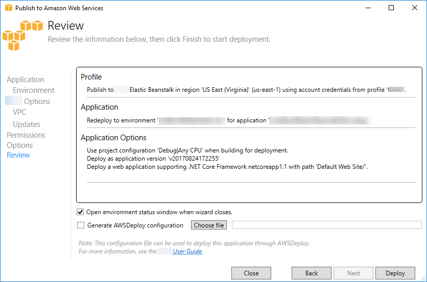Select the Environment step in sidebar
The height and width of the screenshot is (282, 427).
(x=34, y=90)
